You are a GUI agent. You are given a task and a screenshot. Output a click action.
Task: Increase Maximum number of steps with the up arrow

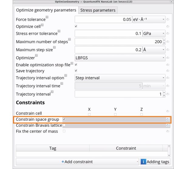tap(164, 40)
